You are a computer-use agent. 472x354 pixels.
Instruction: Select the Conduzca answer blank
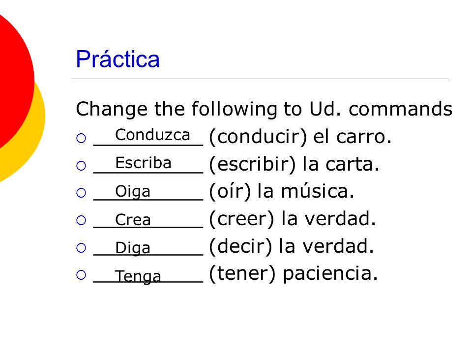(148, 136)
